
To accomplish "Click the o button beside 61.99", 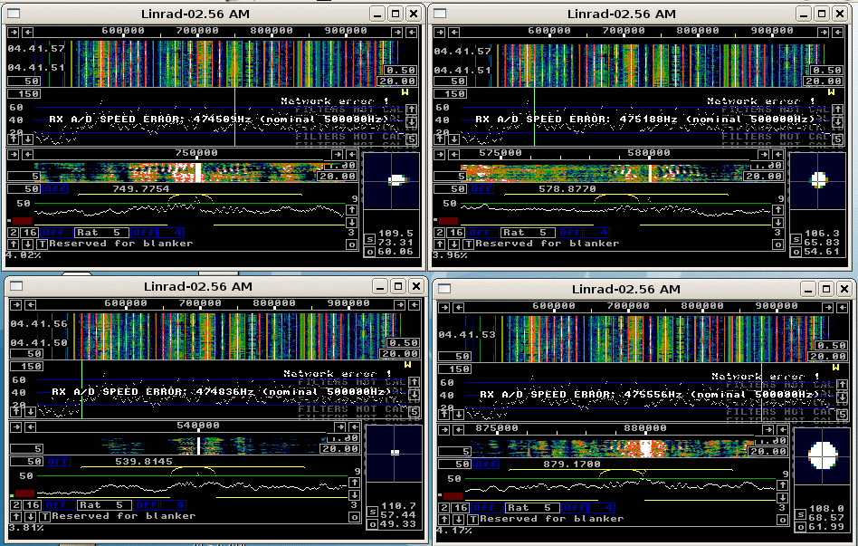I will click(x=801, y=527).
